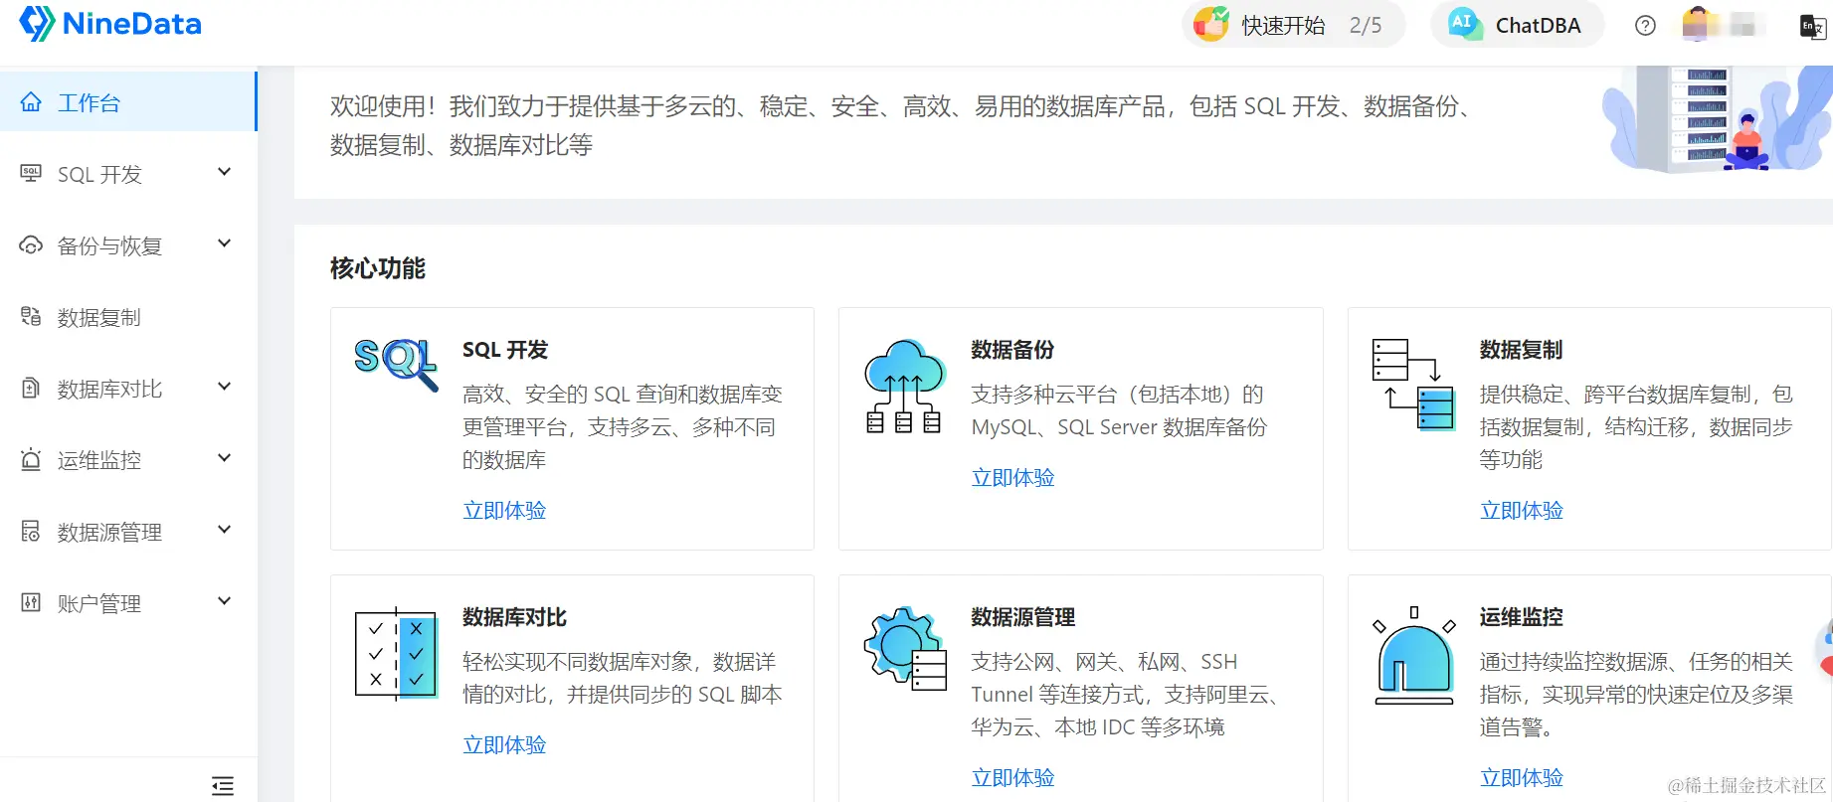
Task: Open 运维监控 sidebar menu item
Action: pos(128,460)
